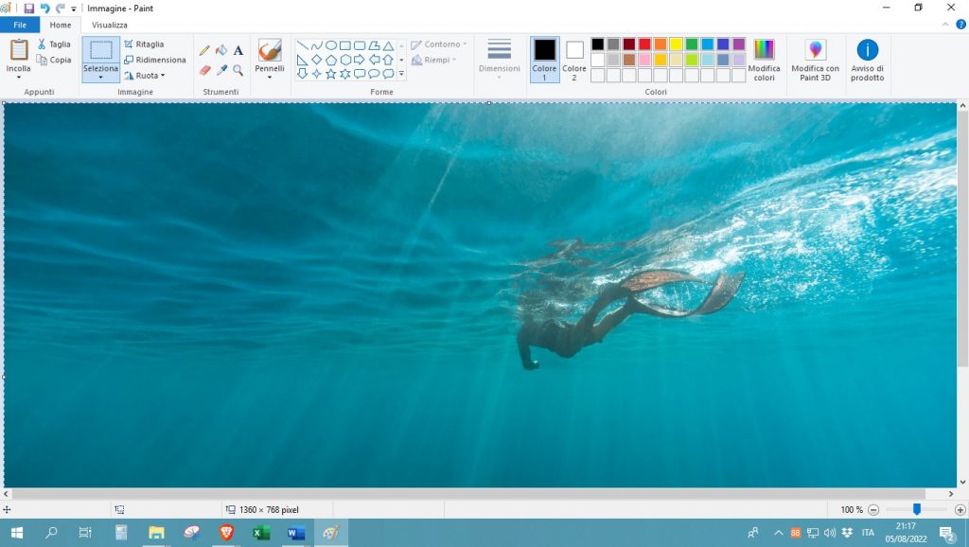Pick the red color swatch
The image size is (969, 547).
(x=644, y=44)
